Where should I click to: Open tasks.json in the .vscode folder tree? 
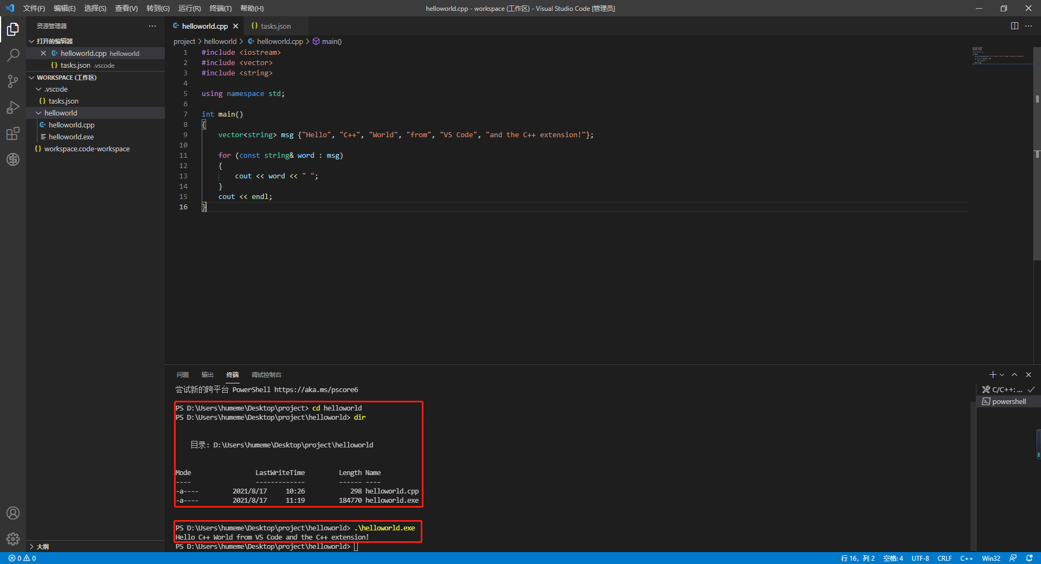tap(95, 101)
